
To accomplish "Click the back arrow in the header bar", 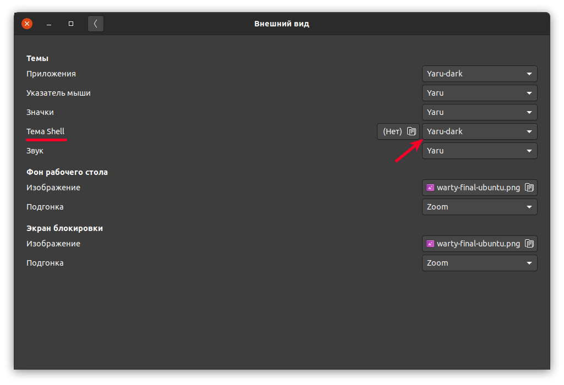I will pos(96,24).
